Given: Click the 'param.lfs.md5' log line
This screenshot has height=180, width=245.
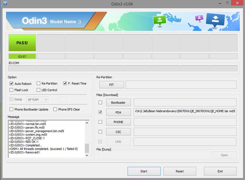Looking at the screenshot, I should [x=27, y=127].
